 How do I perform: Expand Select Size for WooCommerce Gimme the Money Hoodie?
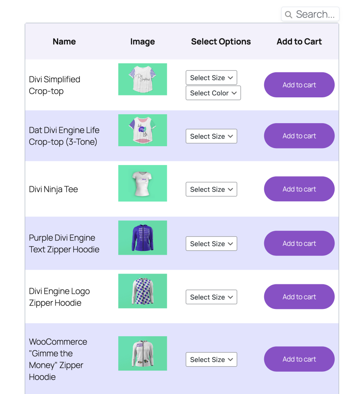pyautogui.click(x=211, y=359)
